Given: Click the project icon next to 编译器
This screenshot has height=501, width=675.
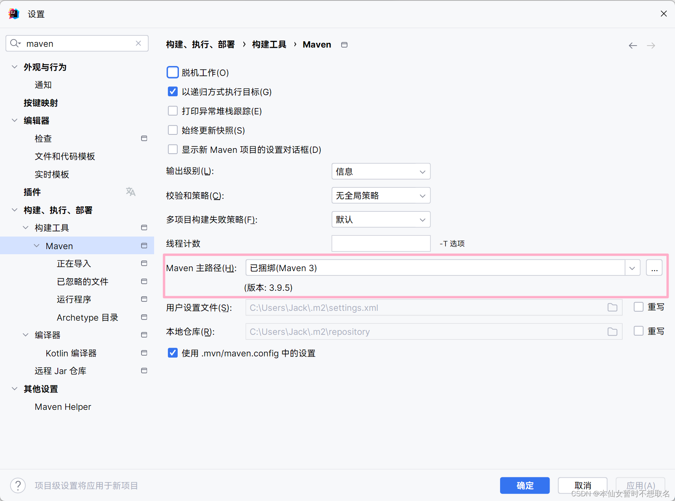Looking at the screenshot, I should point(144,335).
